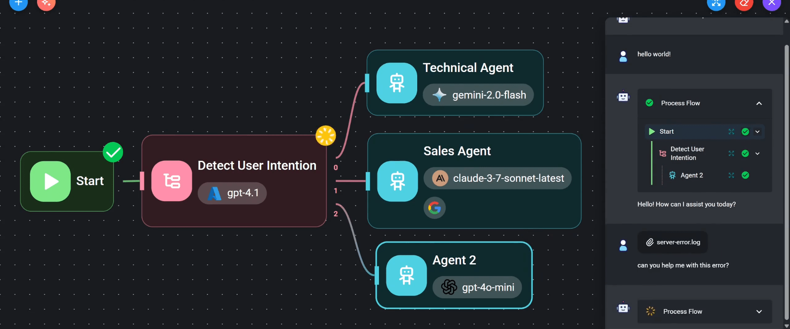Click the chat scrollbar up arrow
The image size is (790, 329).
point(787,21)
